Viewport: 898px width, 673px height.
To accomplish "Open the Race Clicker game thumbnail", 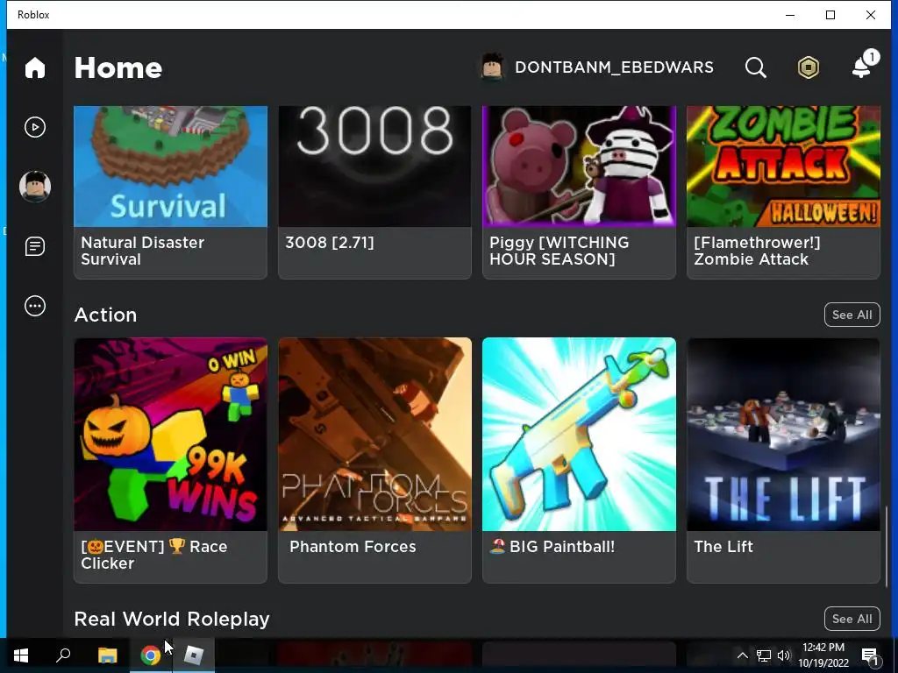I will [171, 435].
